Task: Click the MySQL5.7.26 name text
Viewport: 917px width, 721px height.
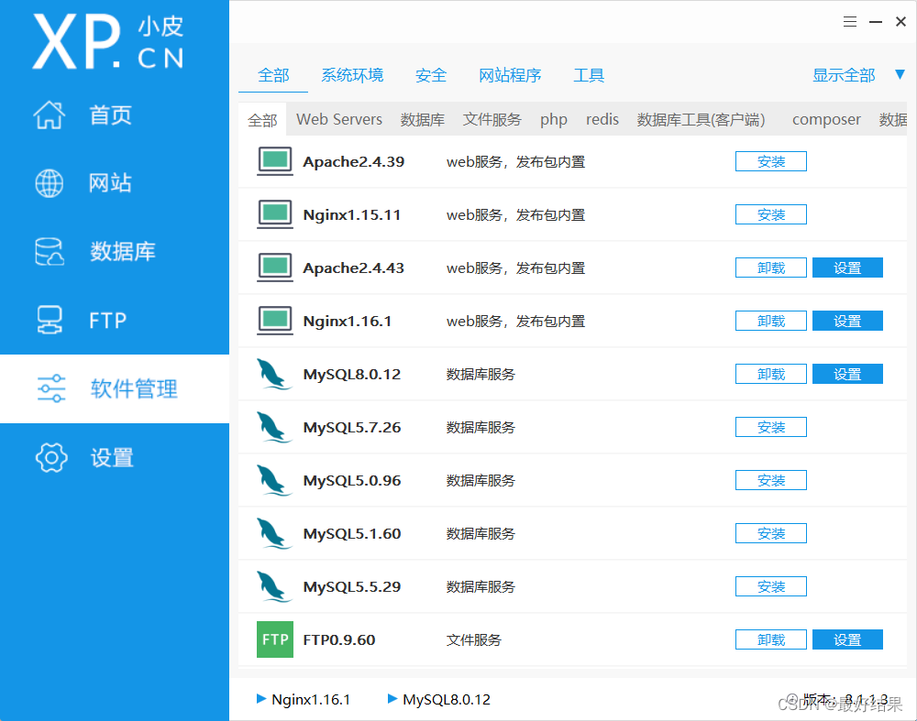Action: pyautogui.click(x=352, y=428)
